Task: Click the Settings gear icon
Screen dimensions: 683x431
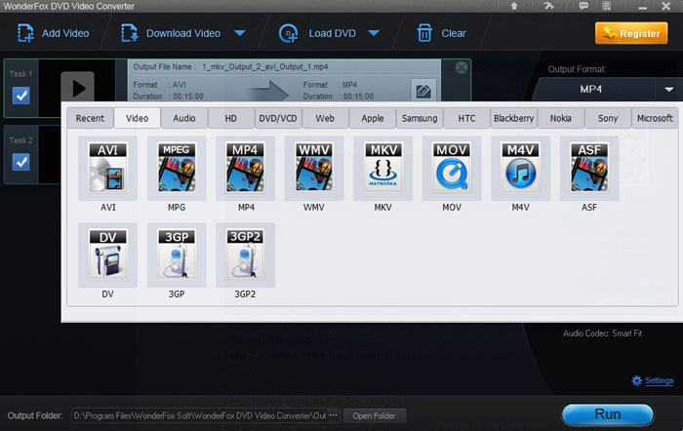Action: tap(637, 380)
